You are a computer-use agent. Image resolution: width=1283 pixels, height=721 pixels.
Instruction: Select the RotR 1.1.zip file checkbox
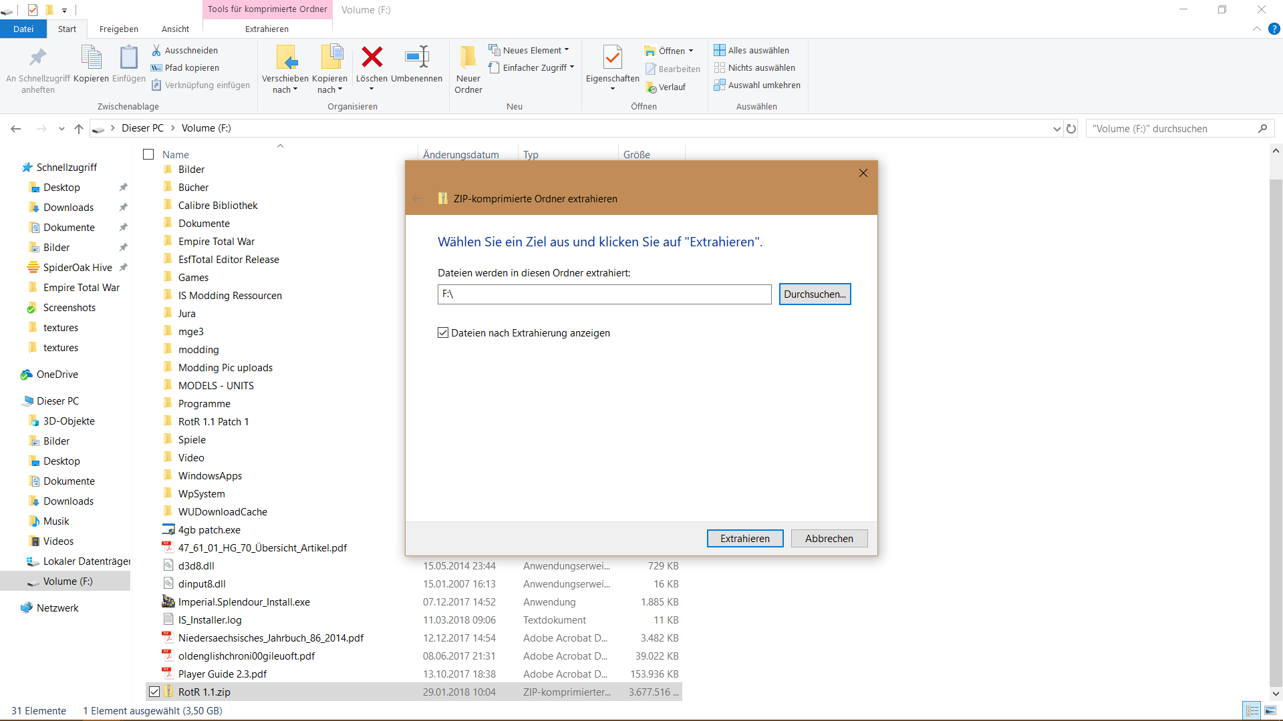tap(152, 692)
